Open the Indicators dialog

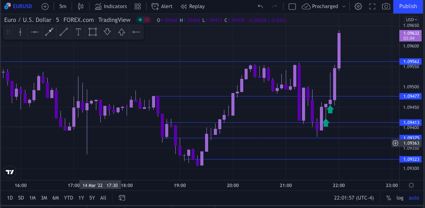[111, 6]
